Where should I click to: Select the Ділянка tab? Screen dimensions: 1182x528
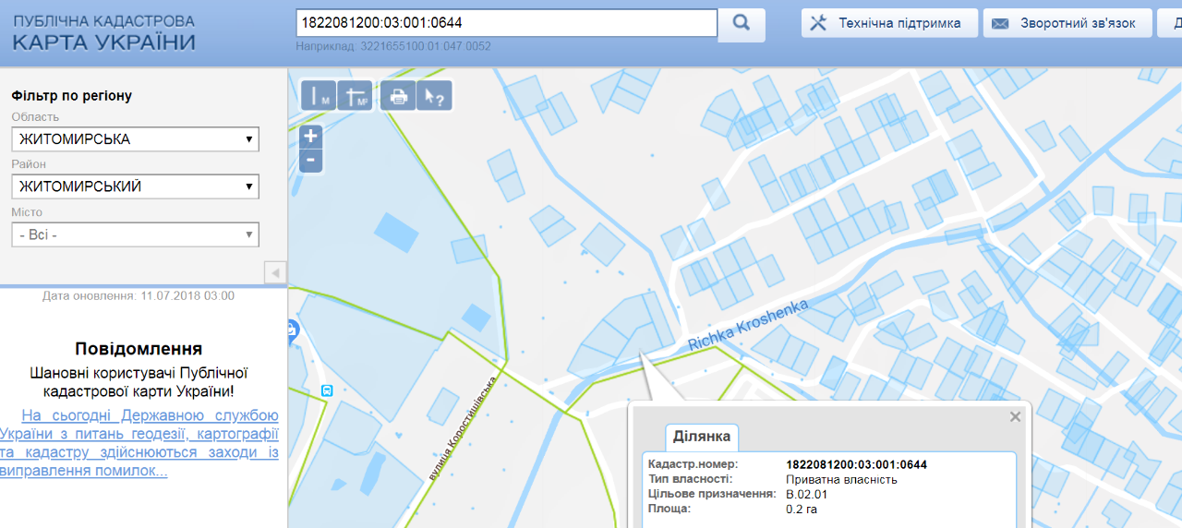(702, 437)
